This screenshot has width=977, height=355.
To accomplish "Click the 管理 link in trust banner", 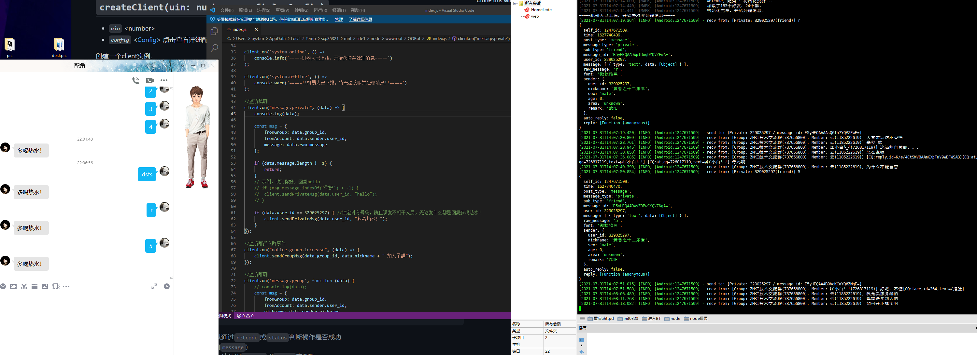I will tap(339, 19).
